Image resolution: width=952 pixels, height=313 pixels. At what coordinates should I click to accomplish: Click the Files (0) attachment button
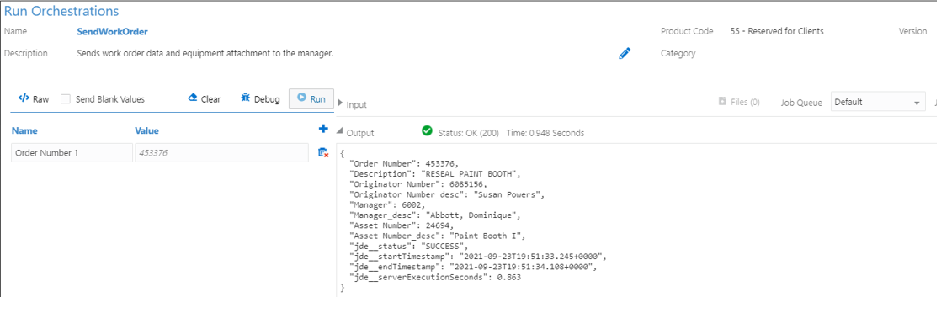point(739,102)
